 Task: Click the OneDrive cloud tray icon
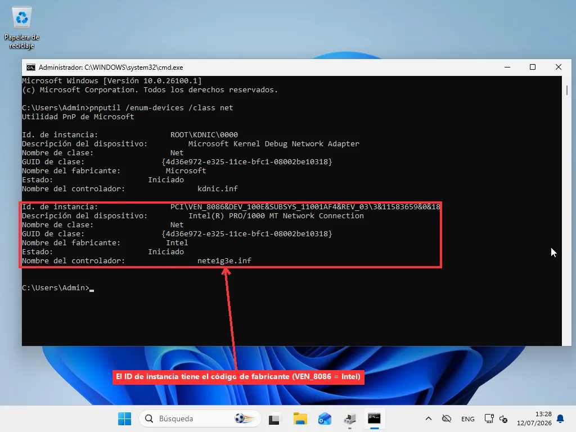click(446, 418)
